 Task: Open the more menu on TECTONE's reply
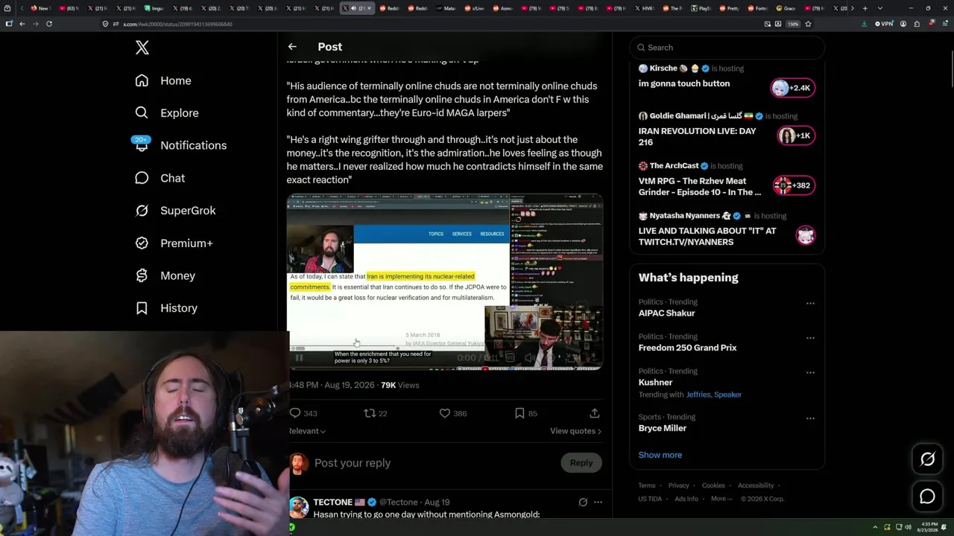click(x=598, y=502)
